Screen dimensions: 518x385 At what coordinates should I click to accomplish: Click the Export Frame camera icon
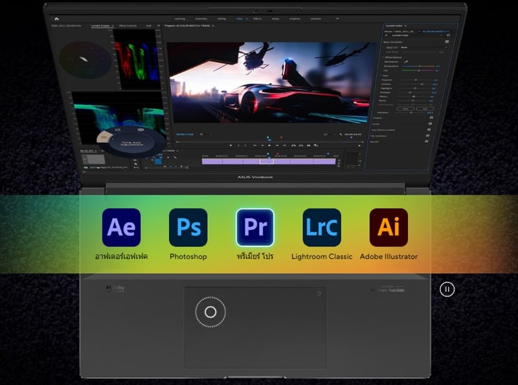coord(309,146)
